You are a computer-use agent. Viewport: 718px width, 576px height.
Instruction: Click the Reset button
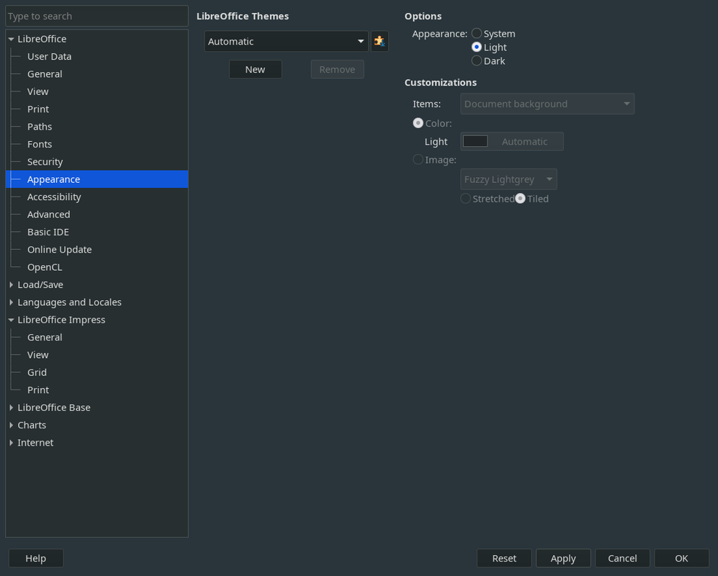pyautogui.click(x=504, y=558)
